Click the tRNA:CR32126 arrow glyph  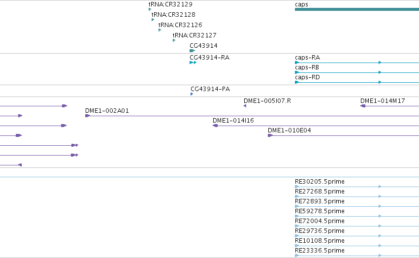pos(160,30)
